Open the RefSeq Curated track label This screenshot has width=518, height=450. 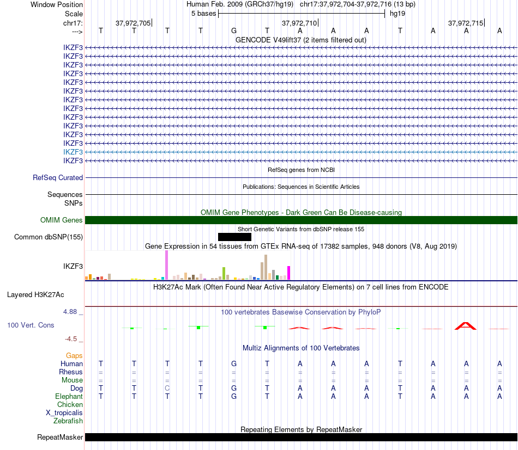pos(58,178)
